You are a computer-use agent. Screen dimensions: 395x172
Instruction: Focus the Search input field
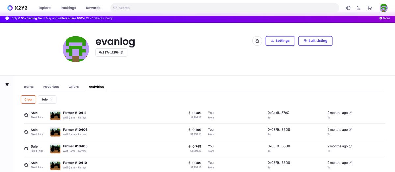(225, 8)
